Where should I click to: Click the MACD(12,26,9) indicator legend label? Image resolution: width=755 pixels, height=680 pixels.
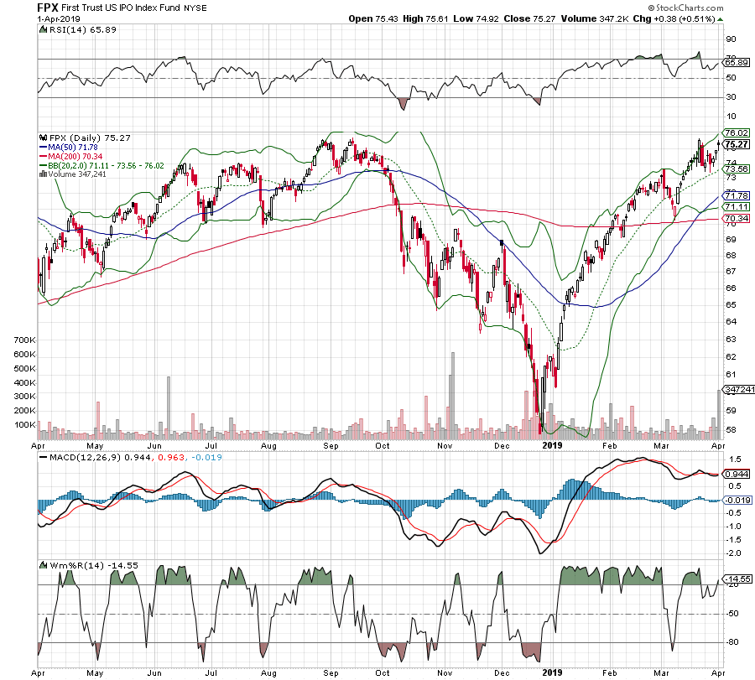point(85,457)
